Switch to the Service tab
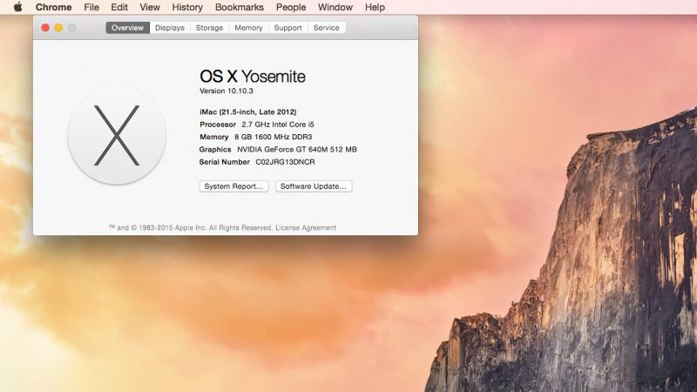This screenshot has height=392, width=697. [x=326, y=28]
